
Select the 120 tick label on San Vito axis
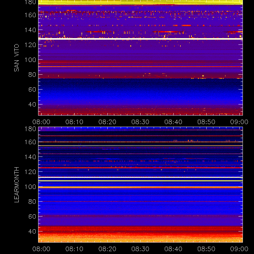pyautogui.click(x=30, y=45)
